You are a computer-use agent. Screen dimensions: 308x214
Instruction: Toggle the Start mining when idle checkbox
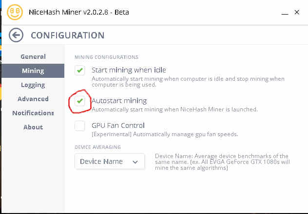pyautogui.click(x=80, y=71)
